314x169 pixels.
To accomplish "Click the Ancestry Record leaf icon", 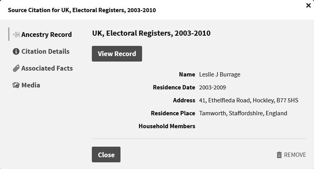I will [16, 35].
